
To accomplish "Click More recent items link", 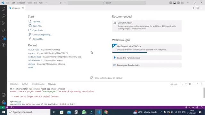I will (31, 68).
